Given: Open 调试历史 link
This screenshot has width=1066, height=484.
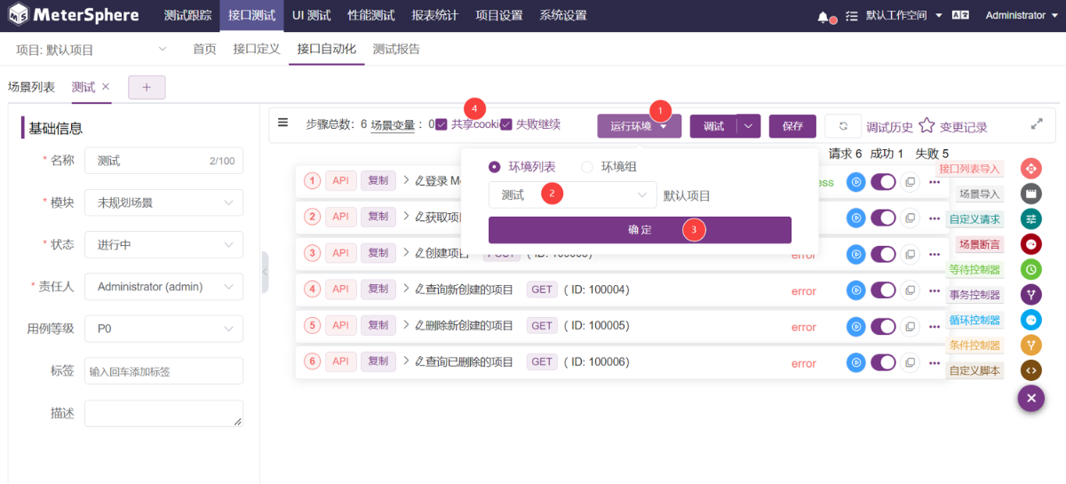Looking at the screenshot, I should coord(890,127).
